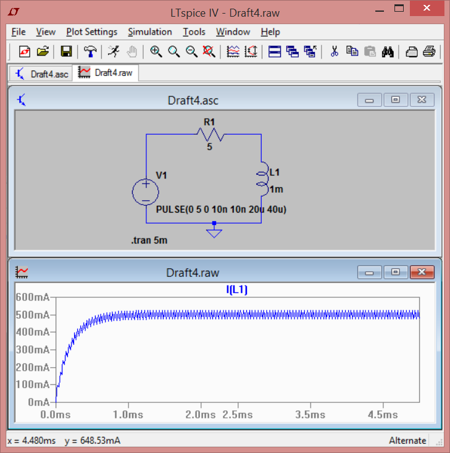Click the x = 4.480ms status readout
The image size is (450, 453).
(x=31, y=441)
